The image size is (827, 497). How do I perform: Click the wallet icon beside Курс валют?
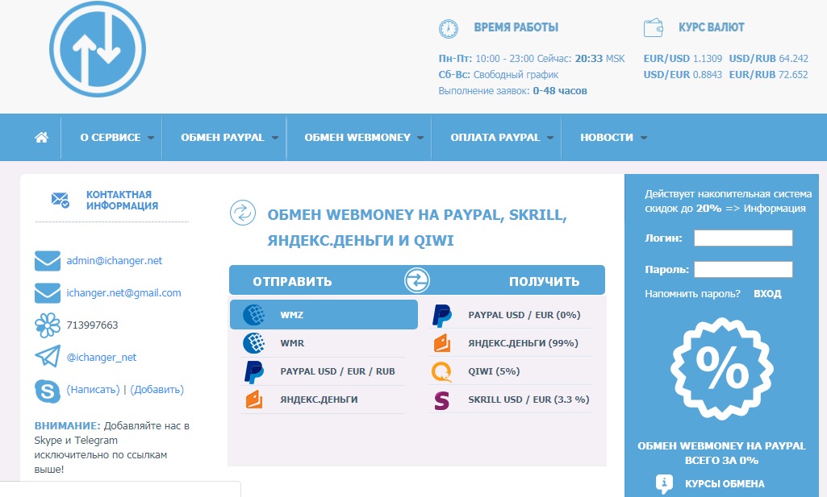[x=653, y=27]
